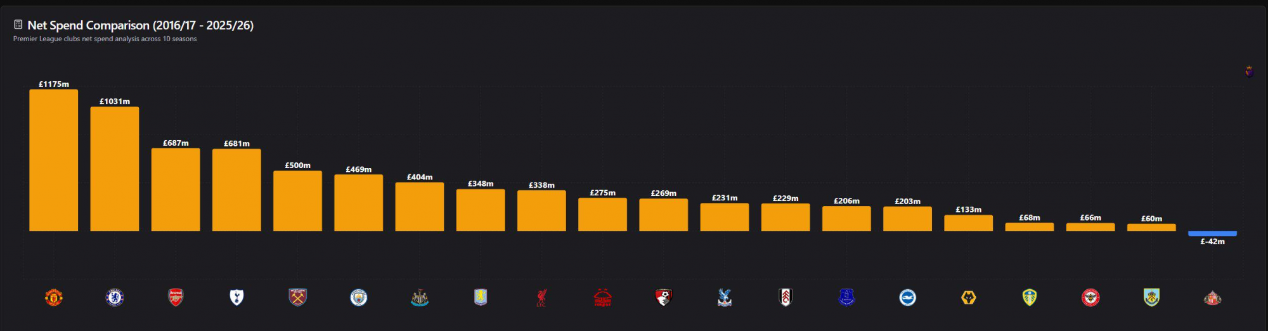The image size is (1268, 331).
Task: Click the Brighton seagull crest
Action: tap(908, 297)
